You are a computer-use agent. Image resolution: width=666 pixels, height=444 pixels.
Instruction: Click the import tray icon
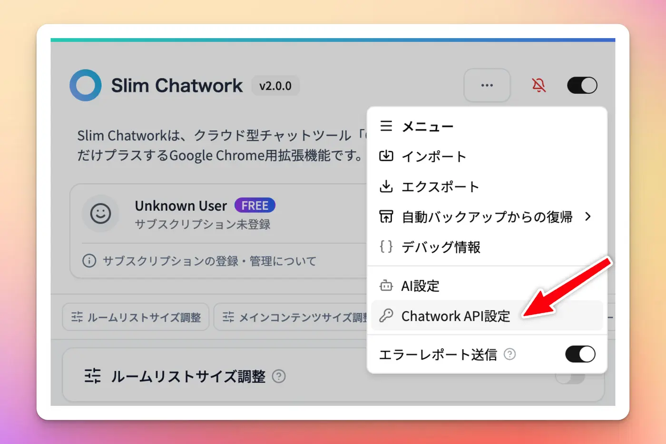386,156
